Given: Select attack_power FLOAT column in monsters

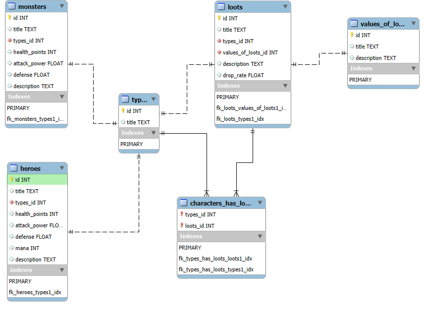Looking at the screenshot, I should pos(38,63).
